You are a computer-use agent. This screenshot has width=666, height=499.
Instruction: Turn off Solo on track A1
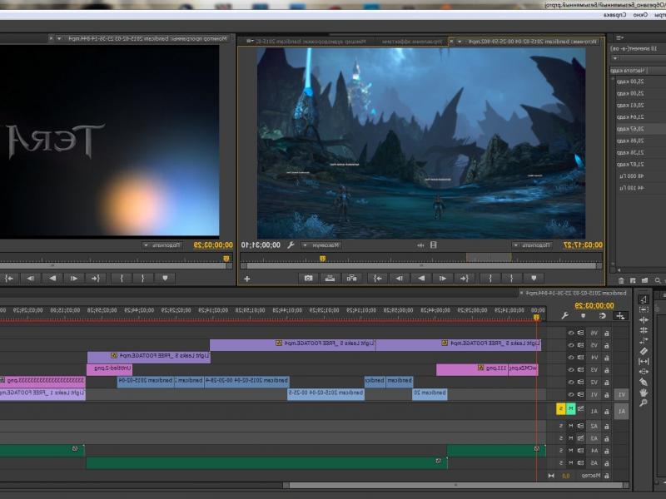coord(561,409)
